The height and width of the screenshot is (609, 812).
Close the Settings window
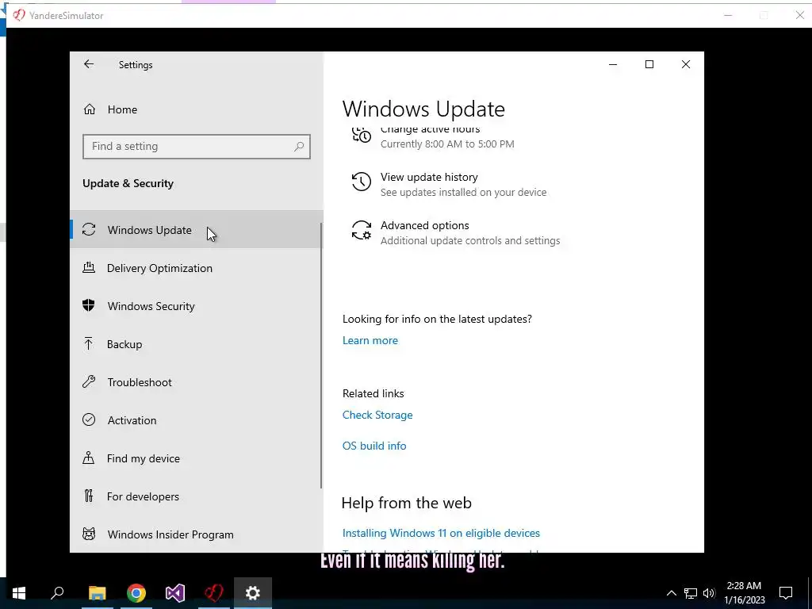(x=686, y=64)
